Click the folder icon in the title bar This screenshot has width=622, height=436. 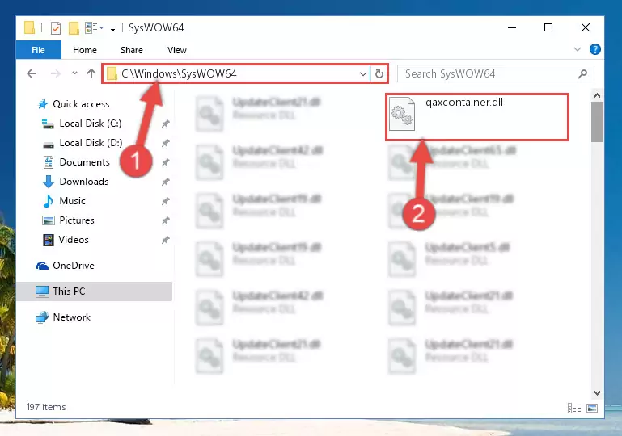29,27
